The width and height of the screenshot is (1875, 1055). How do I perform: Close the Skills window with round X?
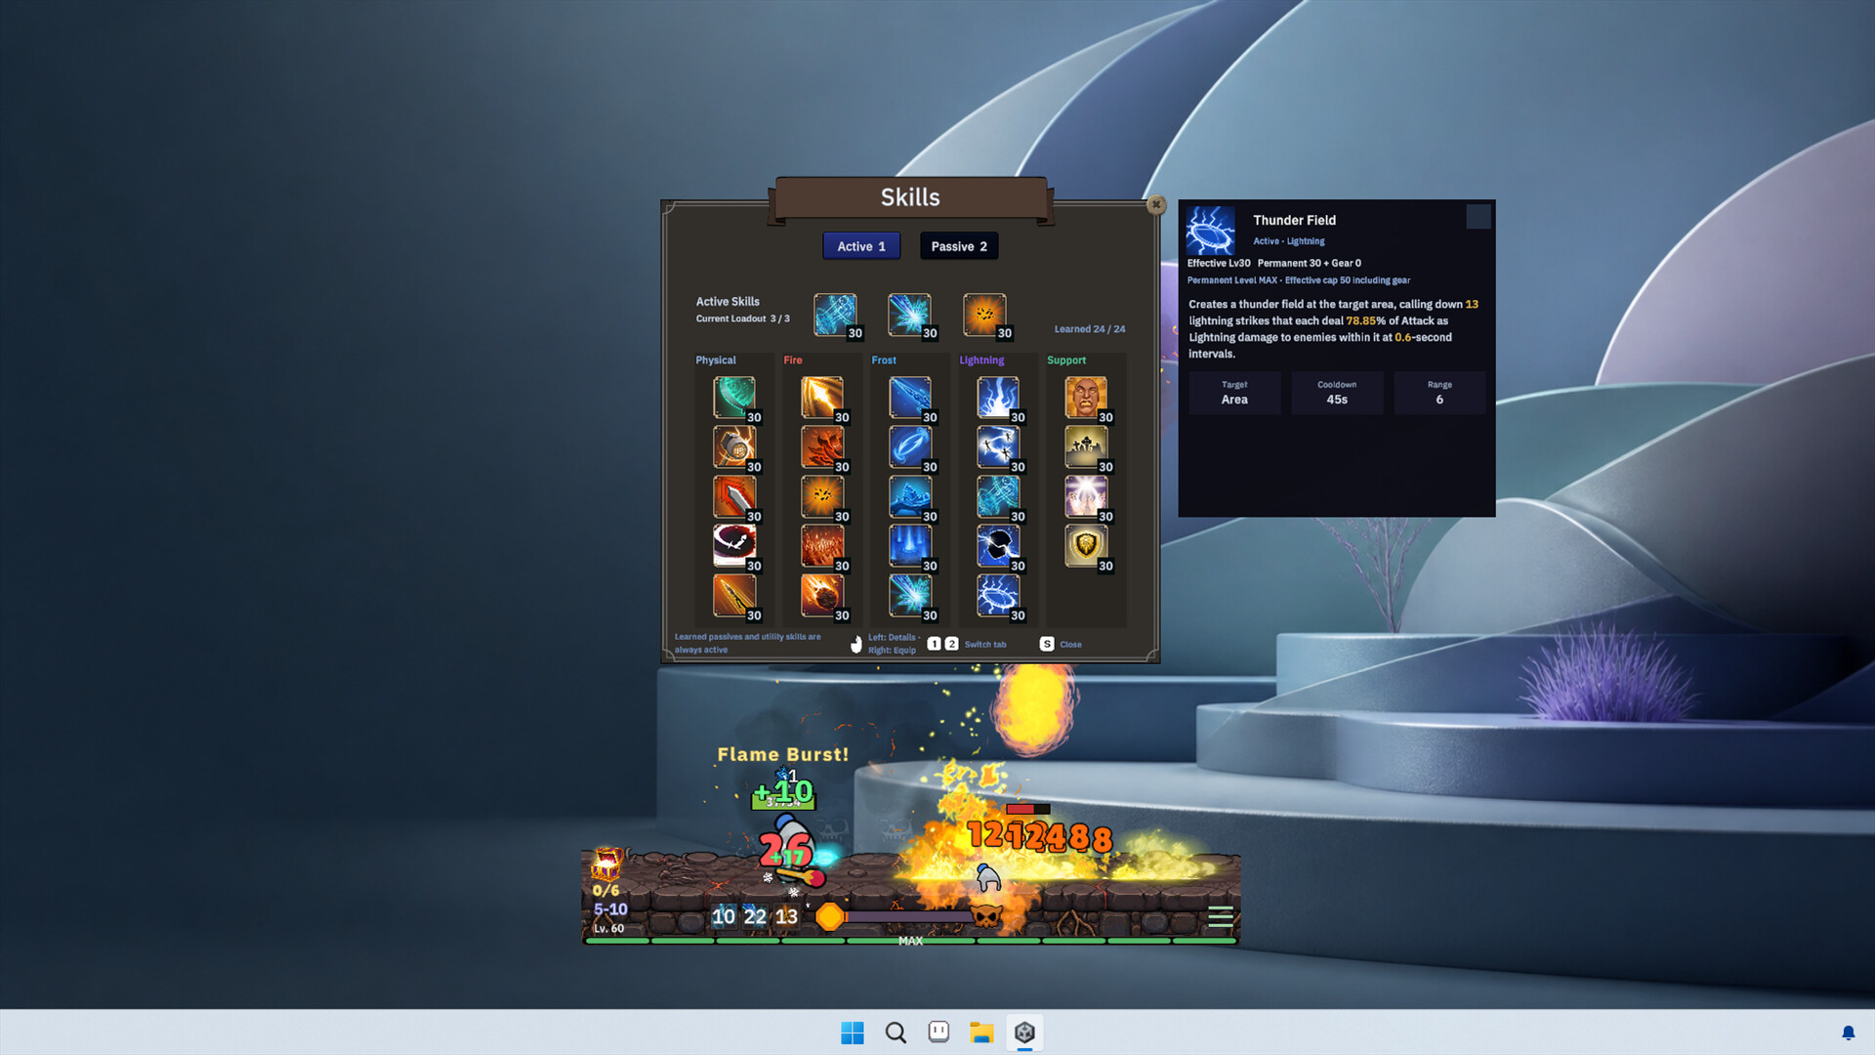pyautogui.click(x=1156, y=204)
